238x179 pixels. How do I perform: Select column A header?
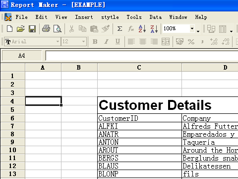click(x=43, y=68)
